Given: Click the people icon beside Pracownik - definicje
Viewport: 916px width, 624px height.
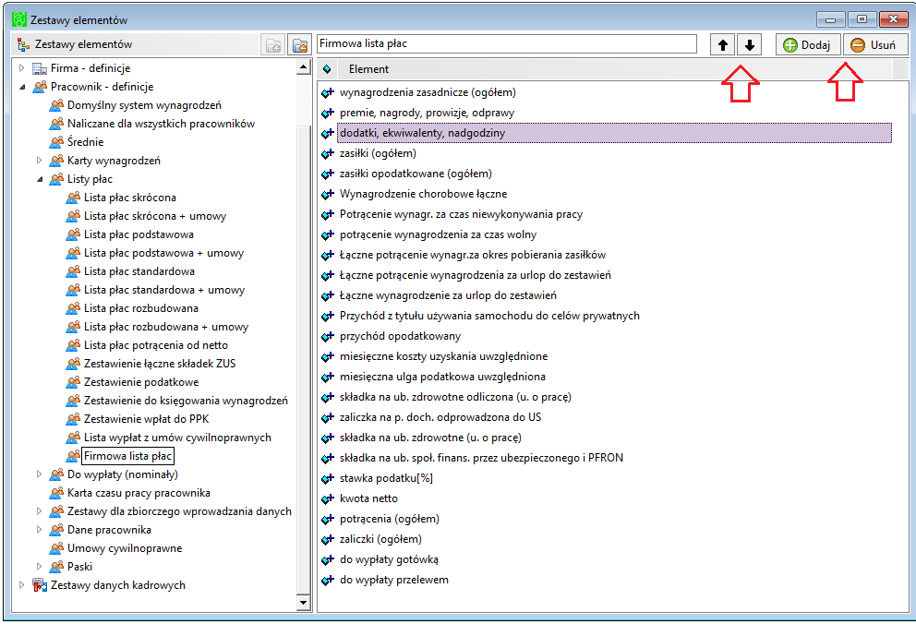Looking at the screenshot, I should pos(40,87).
